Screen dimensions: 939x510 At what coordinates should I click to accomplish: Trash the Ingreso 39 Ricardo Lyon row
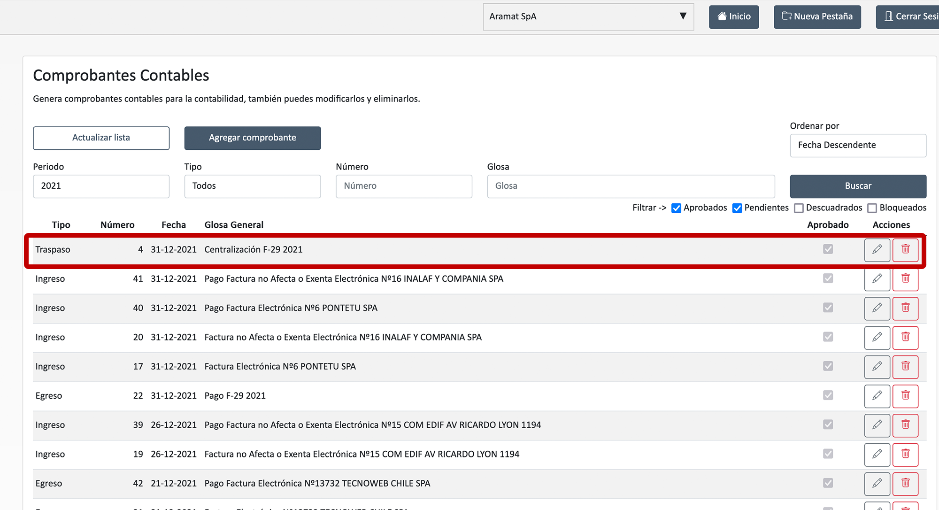pos(905,425)
